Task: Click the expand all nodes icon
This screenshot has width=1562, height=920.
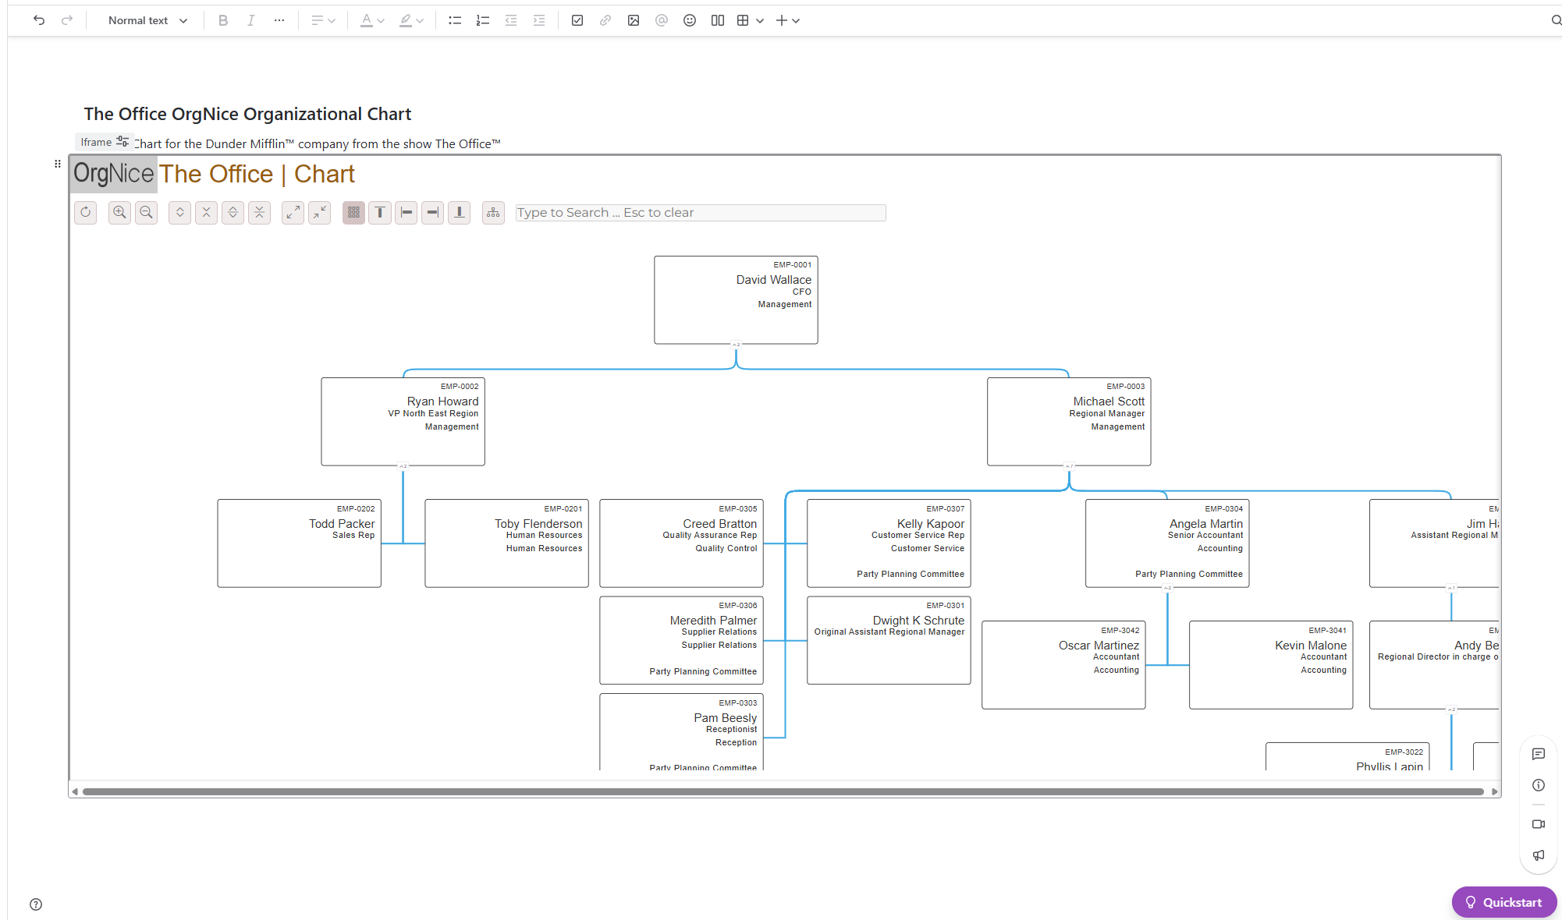Action: tap(233, 212)
